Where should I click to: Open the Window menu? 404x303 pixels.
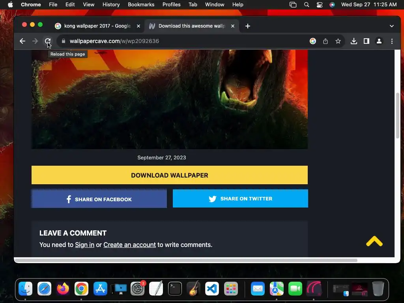click(215, 4)
